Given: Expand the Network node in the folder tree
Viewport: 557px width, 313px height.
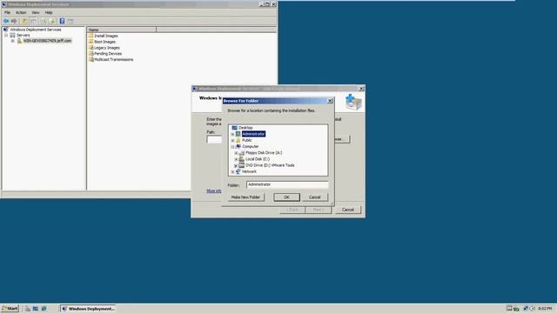Looking at the screenshot, I should click(x=232, y=172).
